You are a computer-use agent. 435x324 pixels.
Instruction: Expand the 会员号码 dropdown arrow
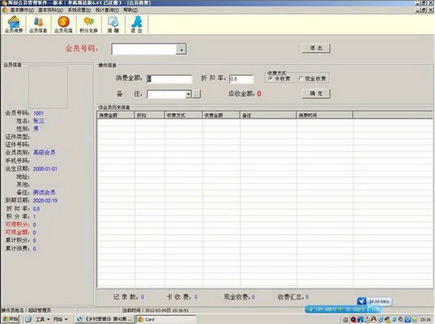(x=181, y=50)
